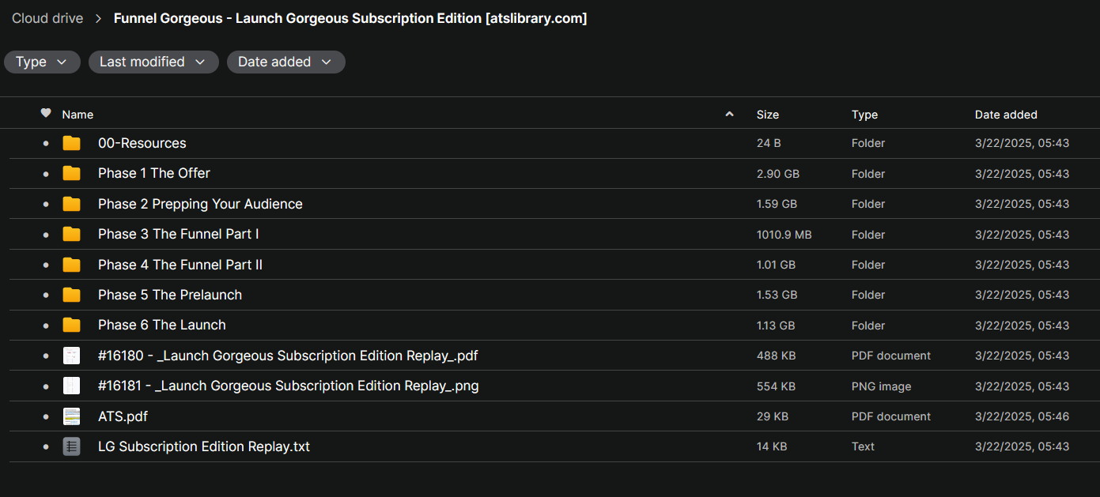The width and height of the screenshot is (1100, 497).
Task: Select the #16181 Replay_.png file name
Action: coord(289,386)
